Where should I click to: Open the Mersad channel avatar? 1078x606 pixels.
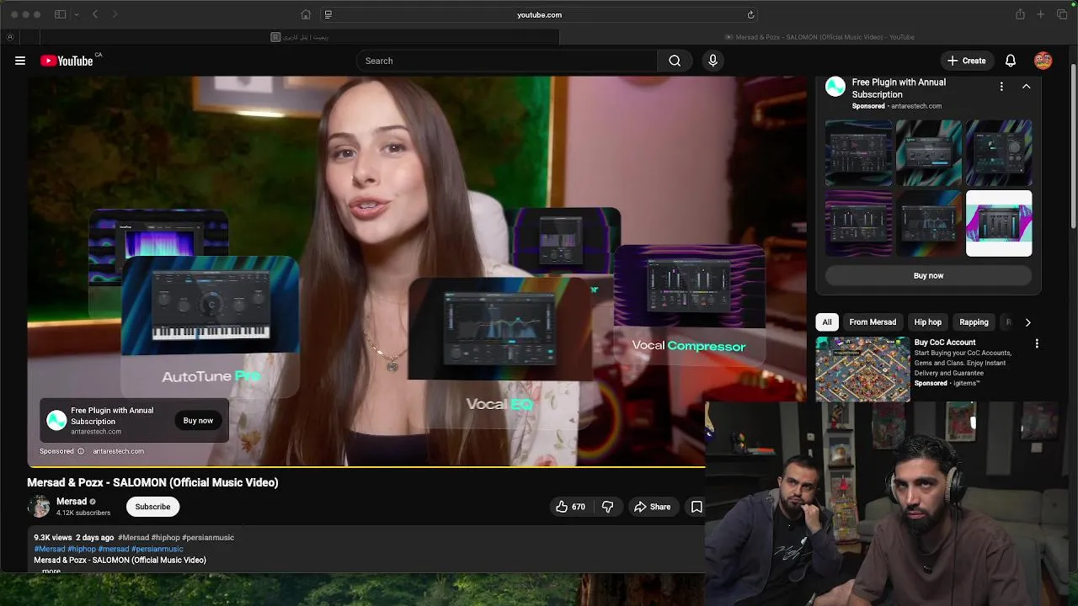[x=39, y=506]
